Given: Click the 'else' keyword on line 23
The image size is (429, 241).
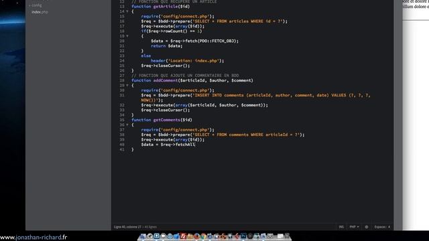Looking at the screenshot, I should click(146, 56).
